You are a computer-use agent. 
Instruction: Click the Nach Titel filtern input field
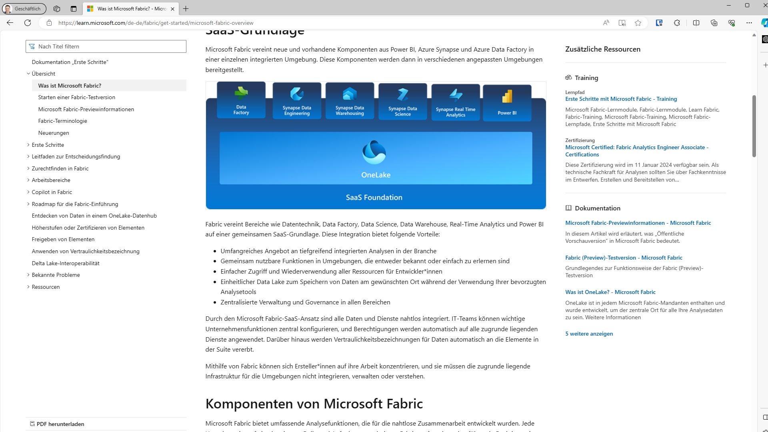pos(106,46)
